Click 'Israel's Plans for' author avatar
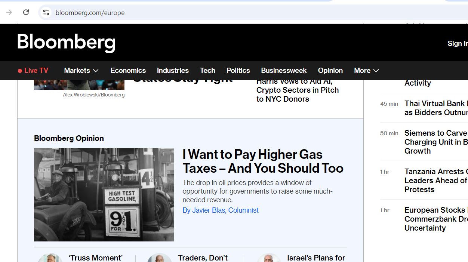 (x=269, y=258)
